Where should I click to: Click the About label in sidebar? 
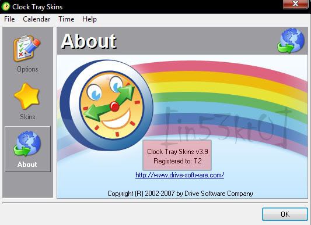(x=27, y=165)
